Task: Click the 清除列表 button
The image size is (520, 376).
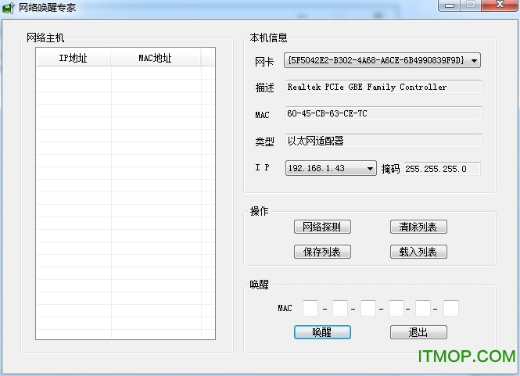Action: [x=418, y=227]
